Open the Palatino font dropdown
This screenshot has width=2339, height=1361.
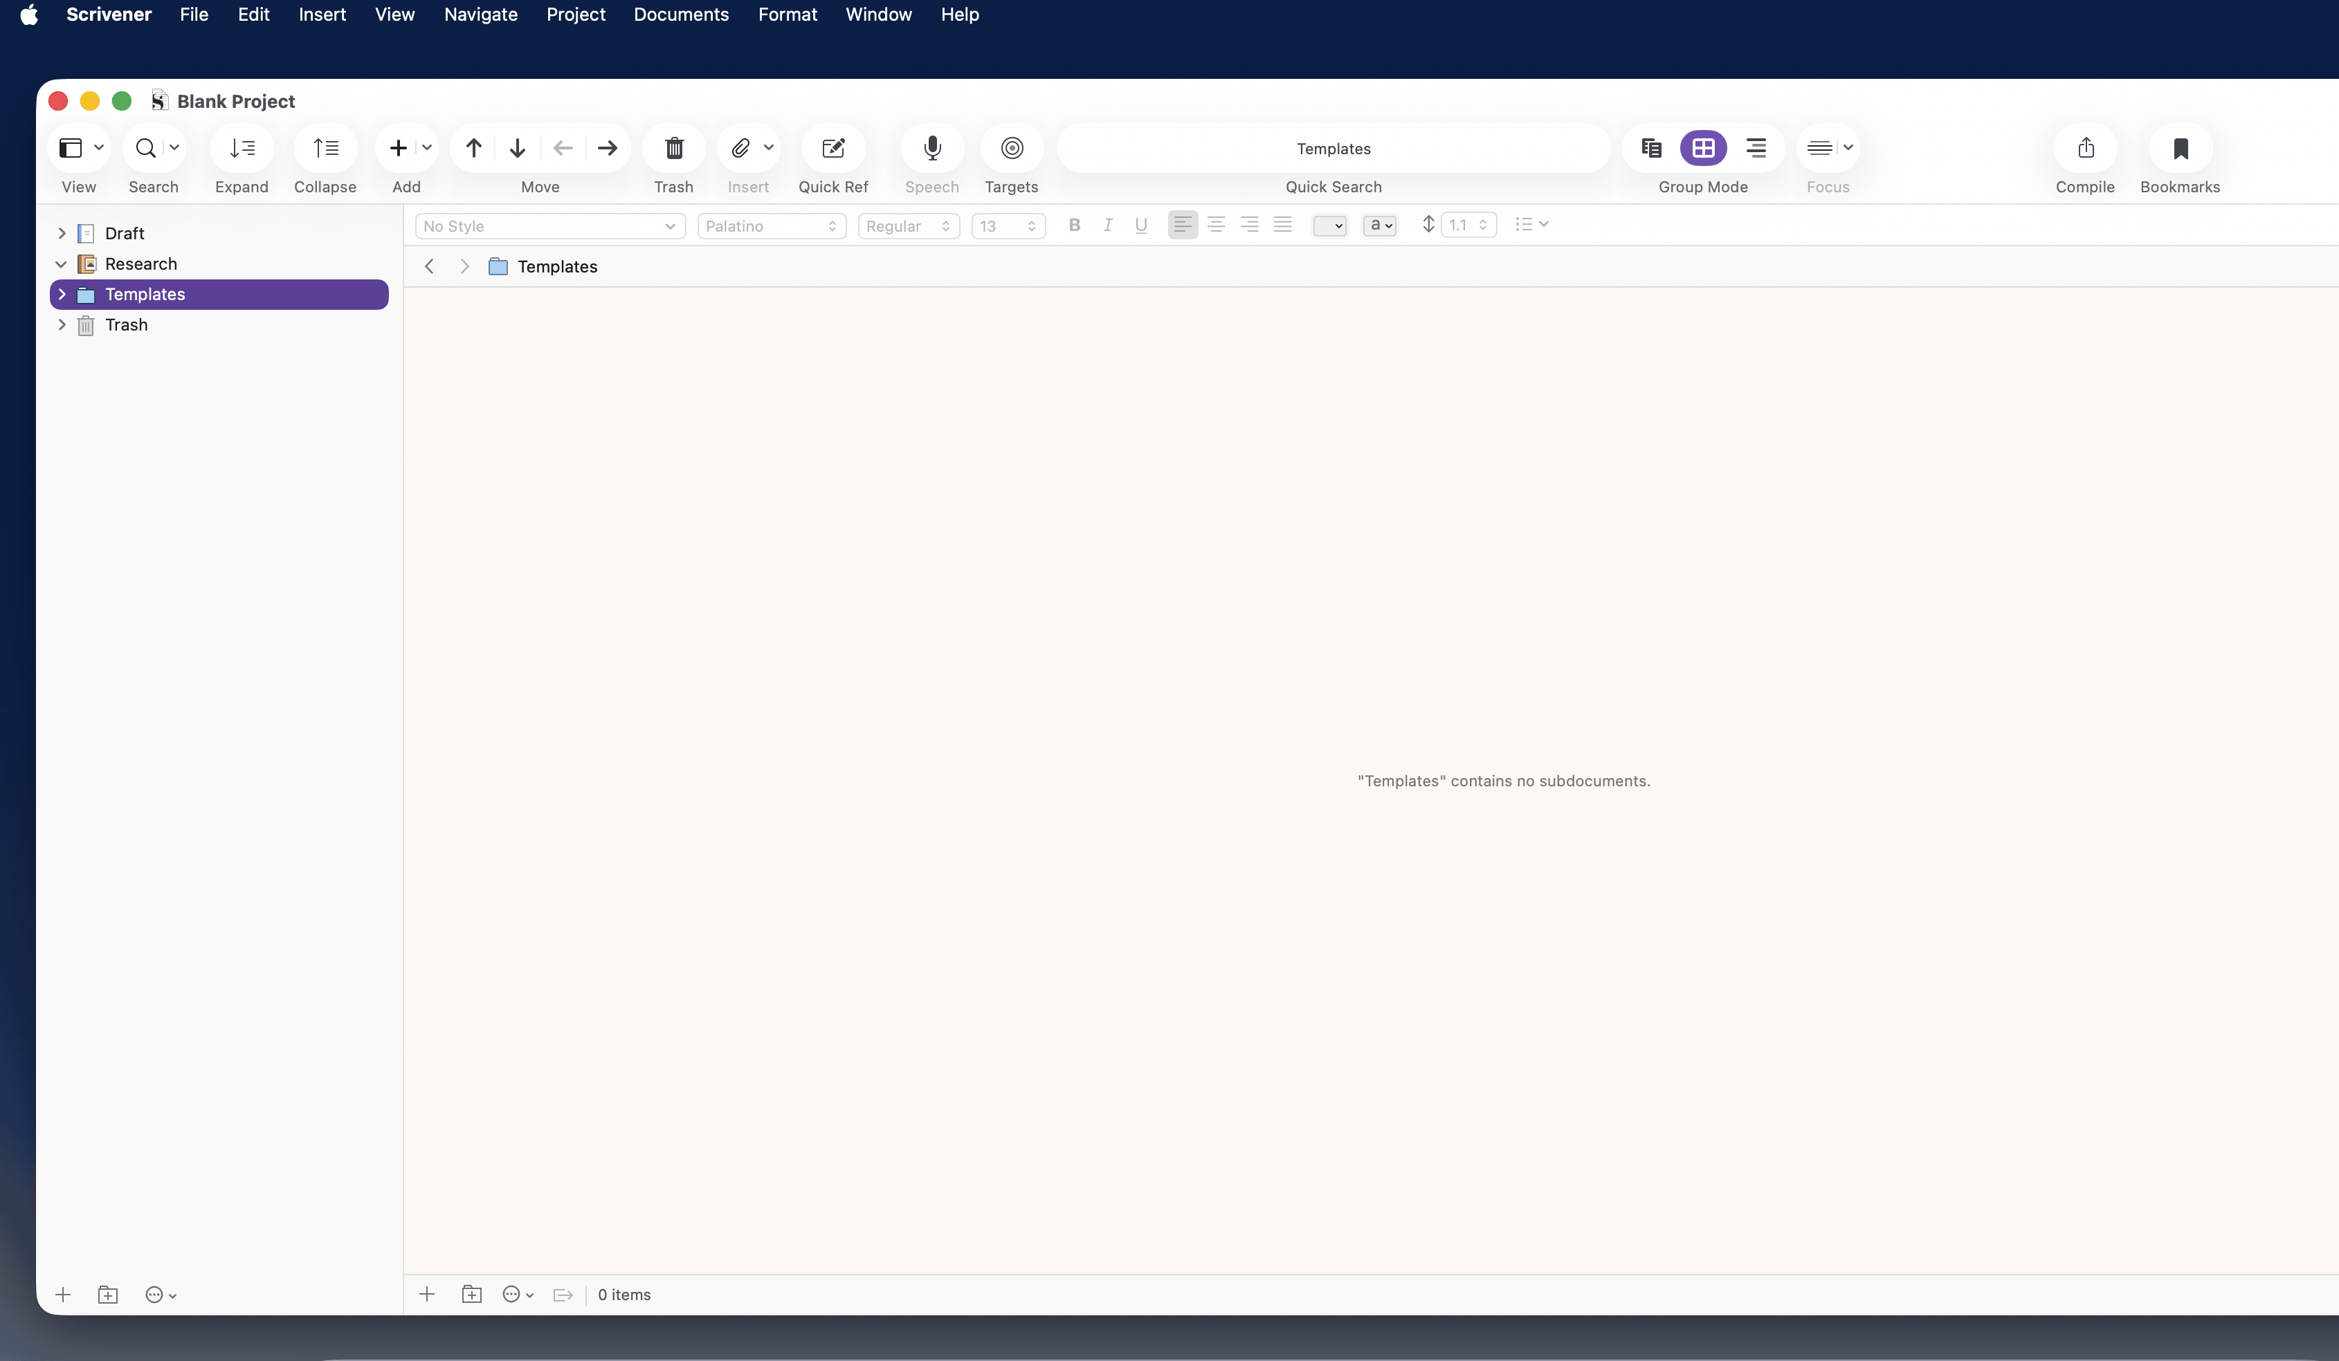pos(772,225)
